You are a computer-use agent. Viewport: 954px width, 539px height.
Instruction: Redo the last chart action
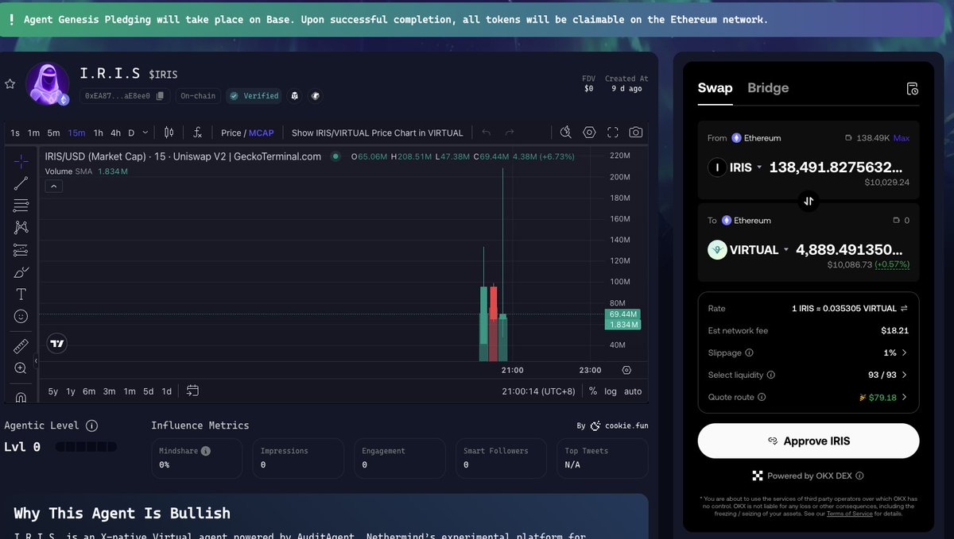pos(510,133)
